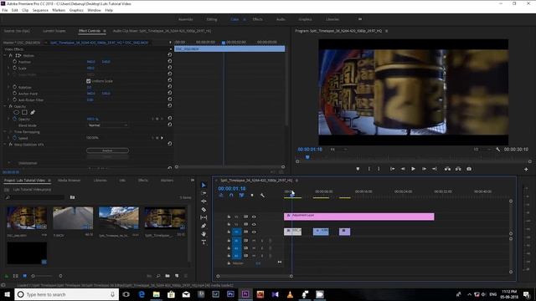Open timeline display settings wrench

pos(262,195)
